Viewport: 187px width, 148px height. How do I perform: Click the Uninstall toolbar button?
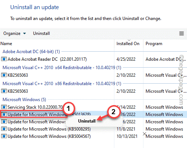[x=41, y=33]
